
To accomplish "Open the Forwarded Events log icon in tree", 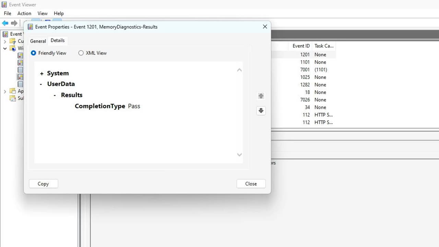I will 21,84.
